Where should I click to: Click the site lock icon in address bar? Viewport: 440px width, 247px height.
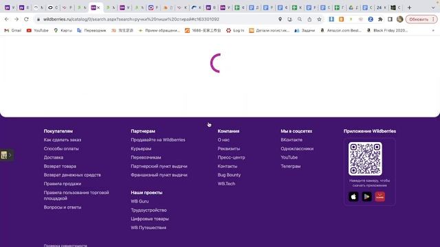pos(38,19)
